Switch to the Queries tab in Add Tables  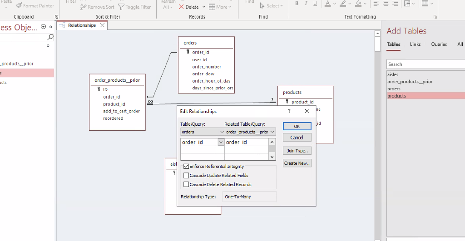(439, 44)
